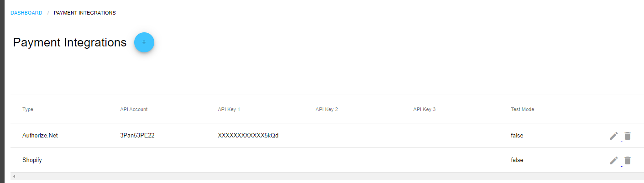The image size is (644, 183).
Task: Edit the Shopify integration with pencil icon
Action: [x=614, y=160]
